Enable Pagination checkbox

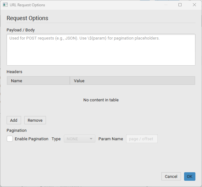10,139
